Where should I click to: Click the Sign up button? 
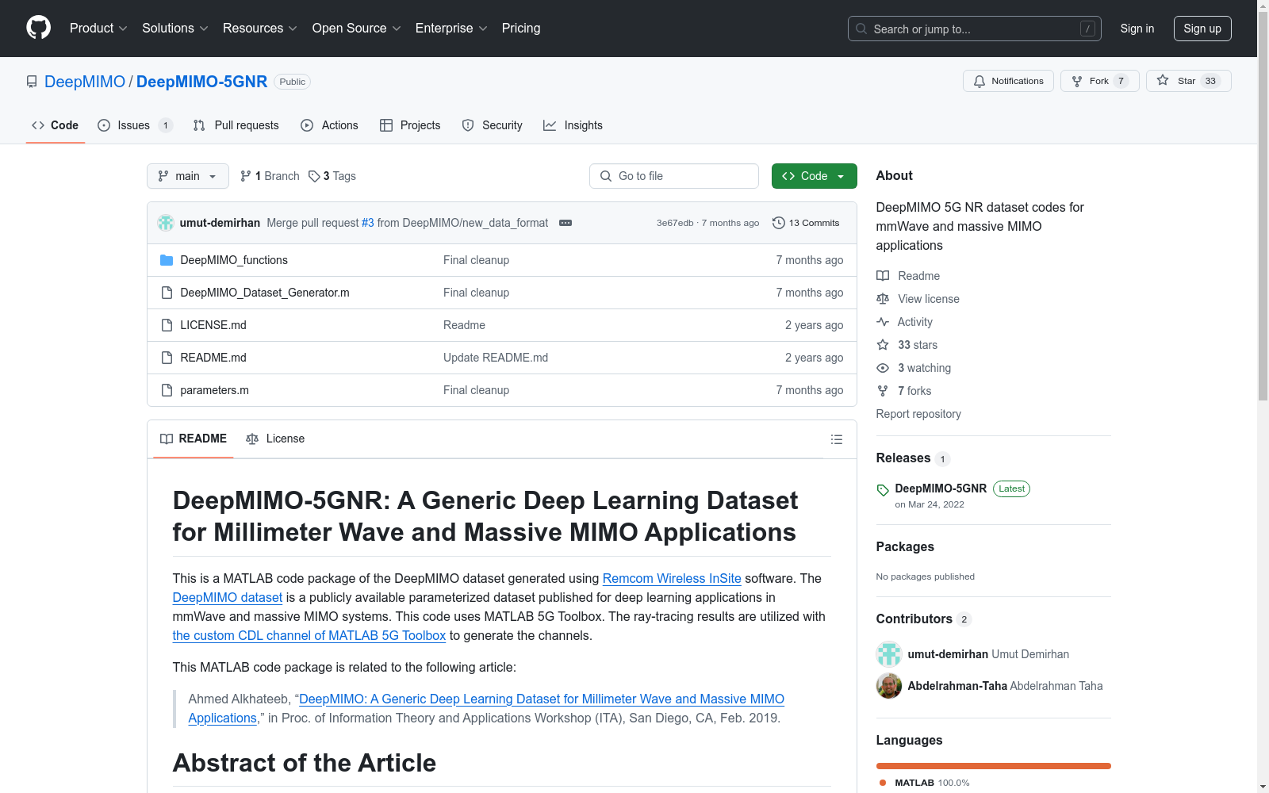pos(1202,28)
